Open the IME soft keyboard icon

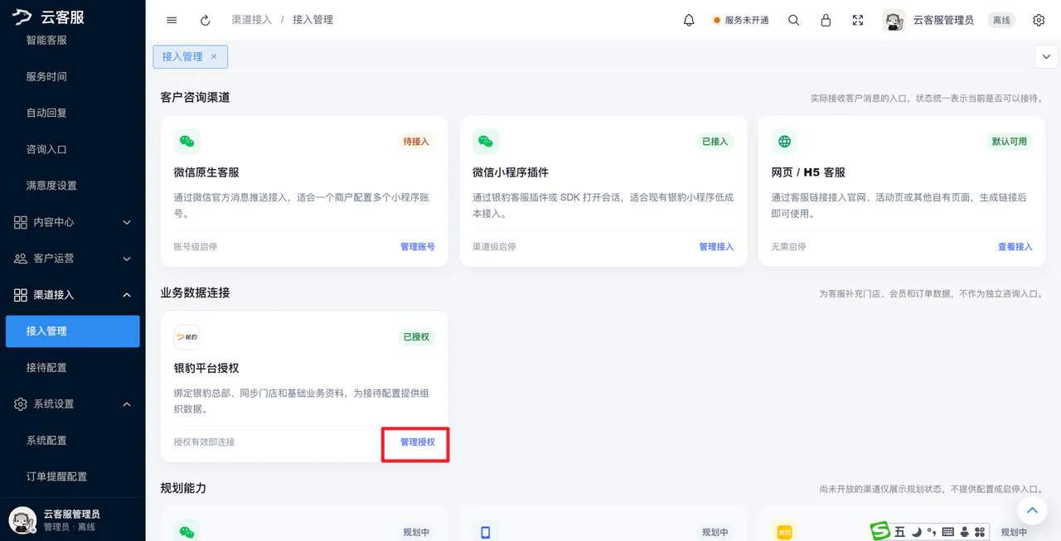click(948, 532)
